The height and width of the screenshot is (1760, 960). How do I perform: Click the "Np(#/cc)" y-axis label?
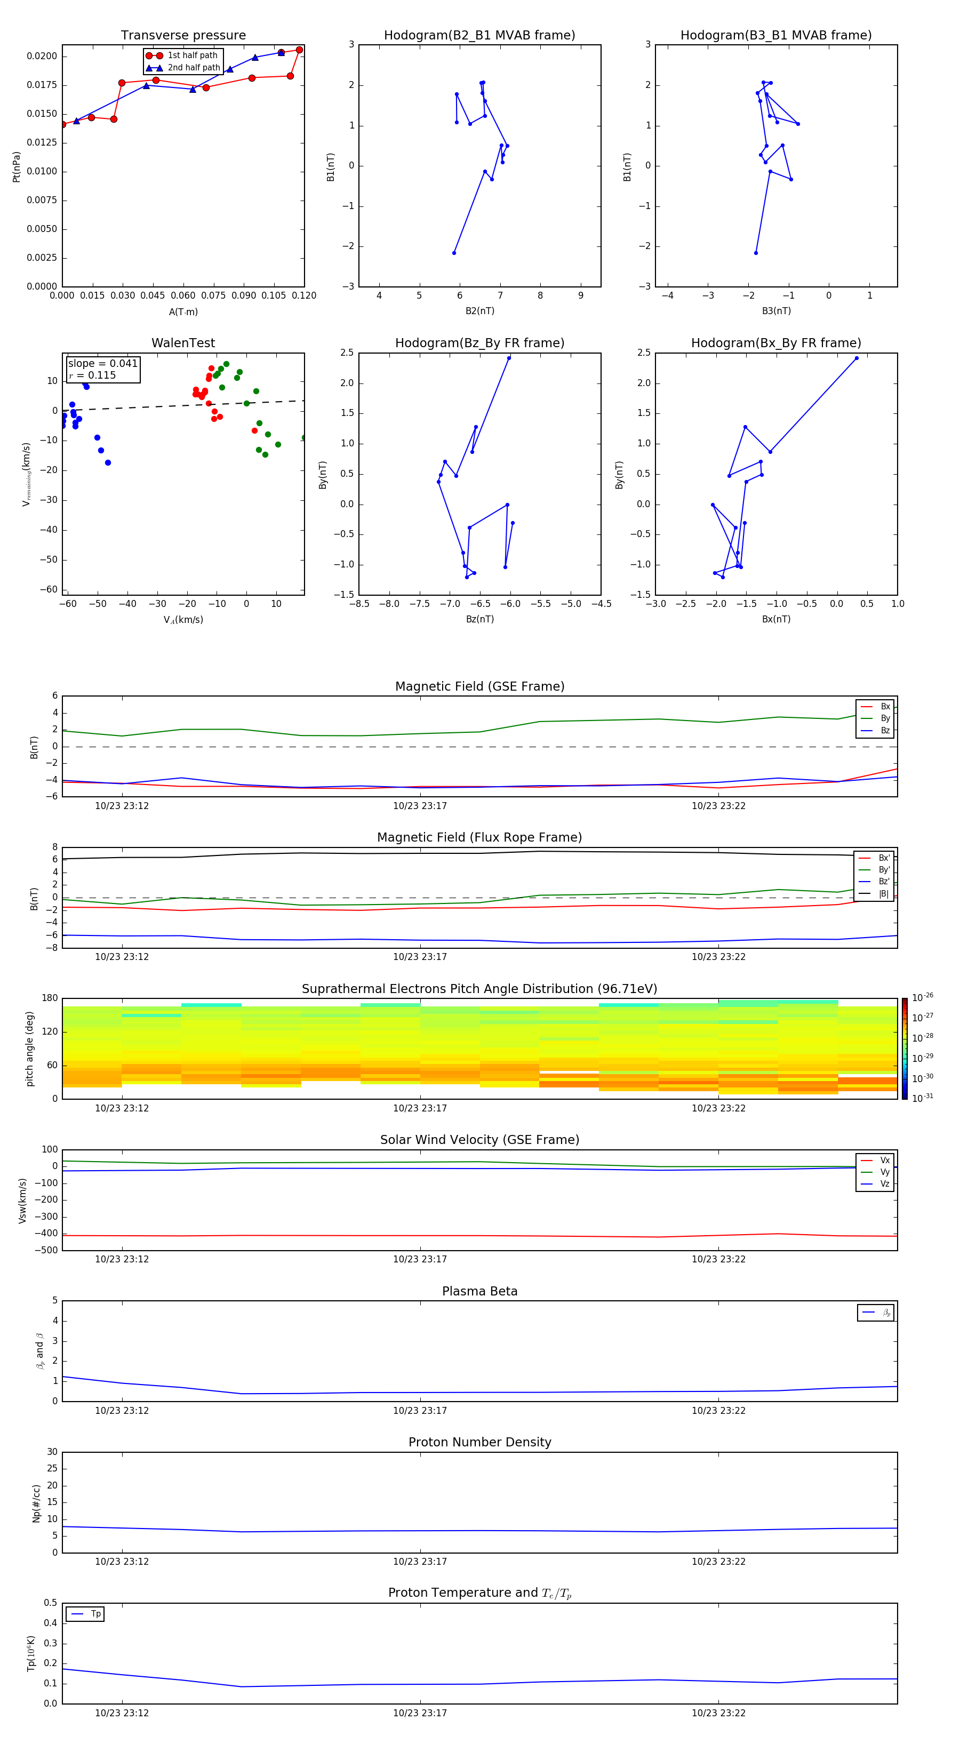(x=36, y=1503)
